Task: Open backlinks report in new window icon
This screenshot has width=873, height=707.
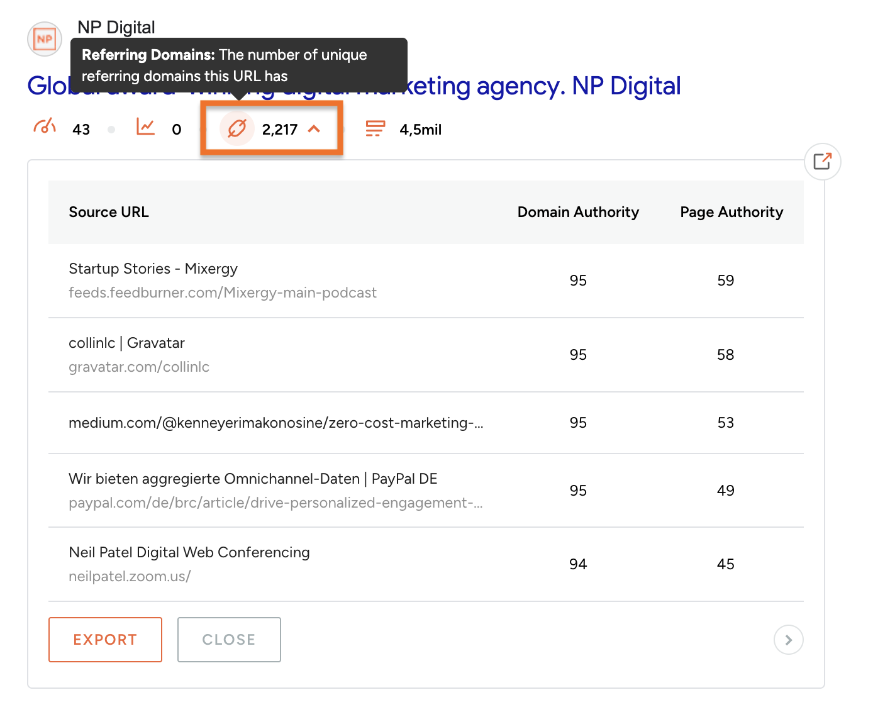Action: coord(823,162)
